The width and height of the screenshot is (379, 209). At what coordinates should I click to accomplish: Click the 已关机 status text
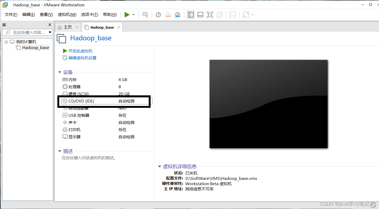point(191,173)
